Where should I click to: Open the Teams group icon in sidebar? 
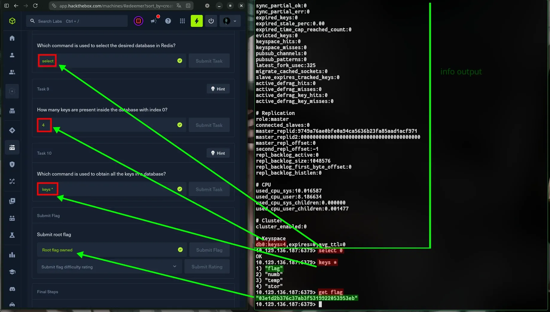coord(12,72)
